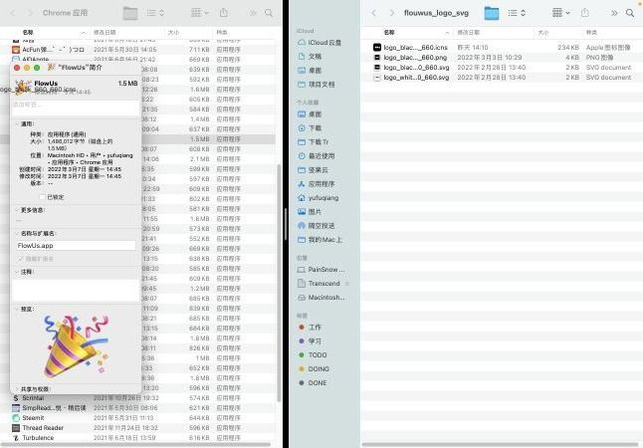643x448 pixels.
Task: Open list view switcher in flouwus_logo_svg window
Action: coord(517,13)
